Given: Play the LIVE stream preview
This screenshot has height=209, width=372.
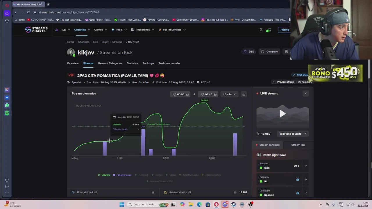Looking at the screenshot, I should 282,114.
